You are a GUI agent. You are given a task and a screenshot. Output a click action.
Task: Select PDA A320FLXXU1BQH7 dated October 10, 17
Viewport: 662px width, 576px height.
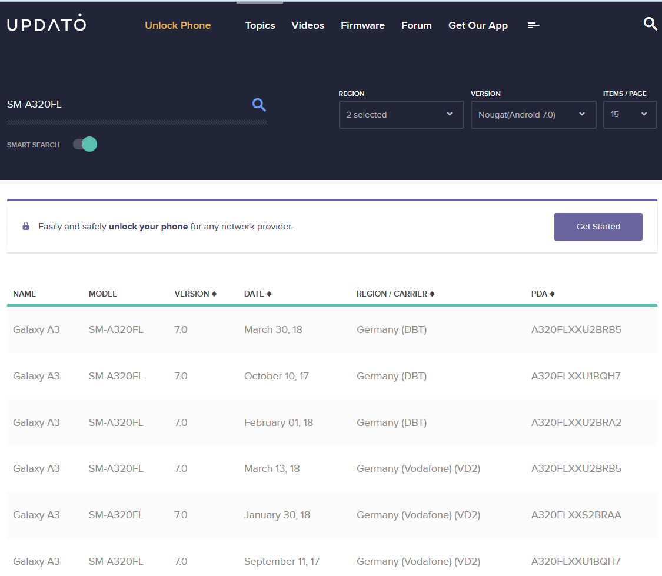pos(576,376)
